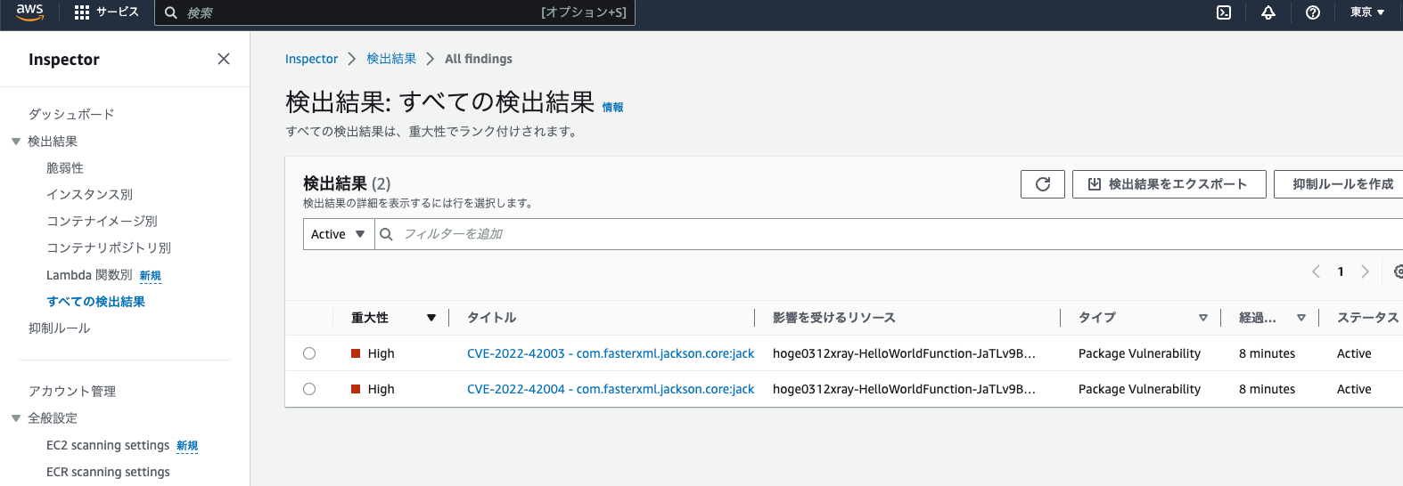Open コンテナイメージ別 findings view
Image resolution: width=1403 pixels, height=486 pixels.
(x=102, y=221)
